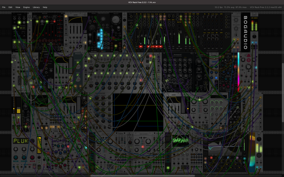Viewport: 284px width, 177px height.
Task: Click the LEVEL knob on the MIX module
Action: tap(125, 20)
